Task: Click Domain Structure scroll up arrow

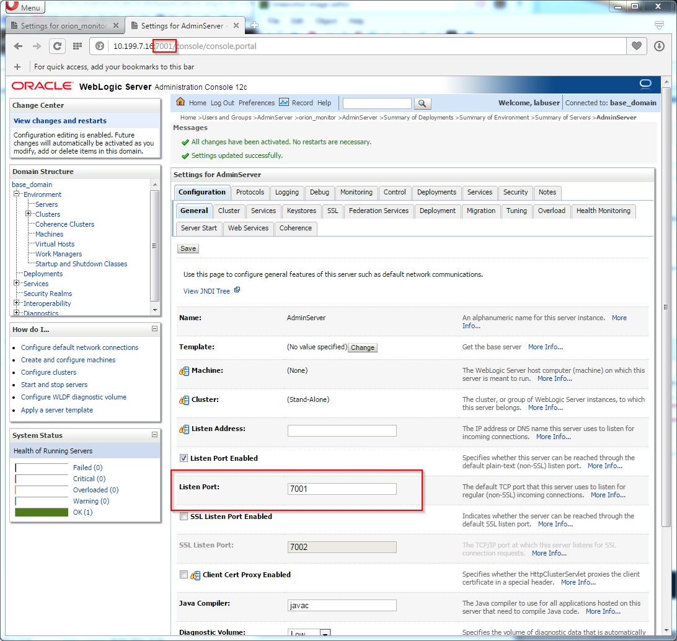Action: coord(155,185)
